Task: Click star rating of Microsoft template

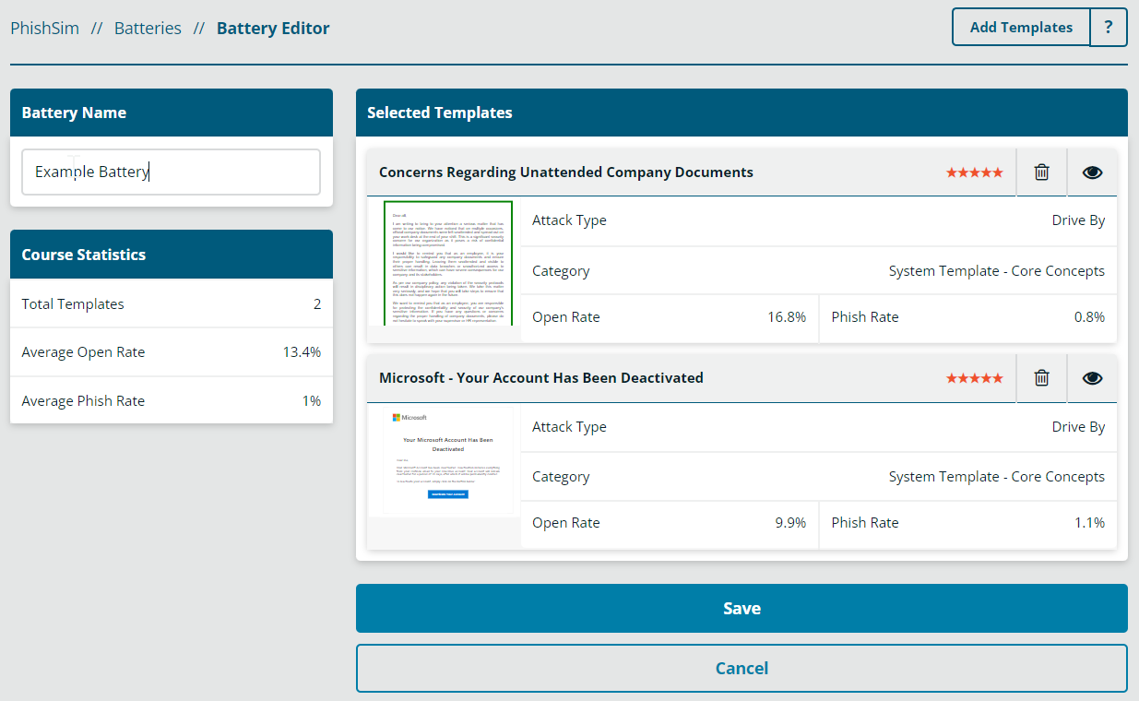Action: 974,378
